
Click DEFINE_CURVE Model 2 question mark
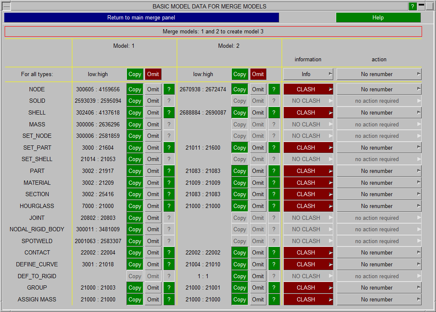(x=274, y=265)
